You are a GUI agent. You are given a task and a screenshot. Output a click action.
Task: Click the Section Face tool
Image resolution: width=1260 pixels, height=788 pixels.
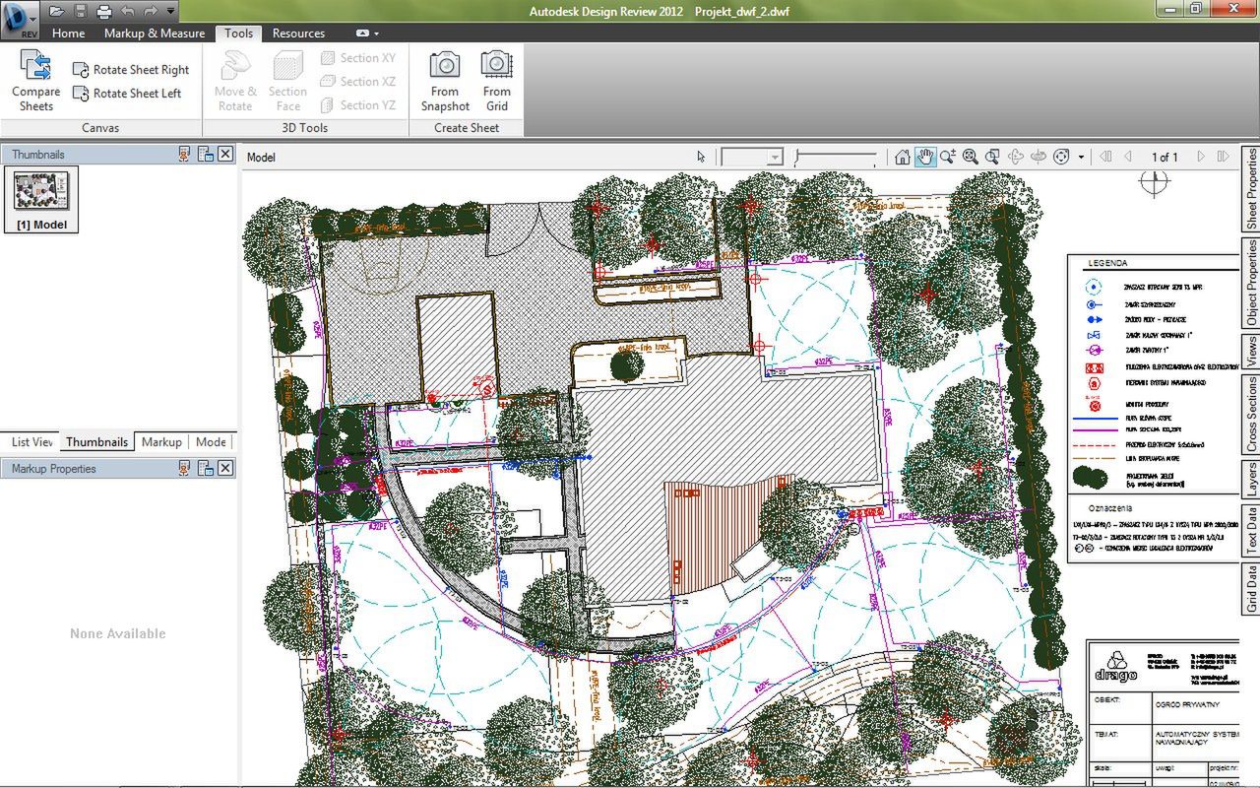(288, 81)
